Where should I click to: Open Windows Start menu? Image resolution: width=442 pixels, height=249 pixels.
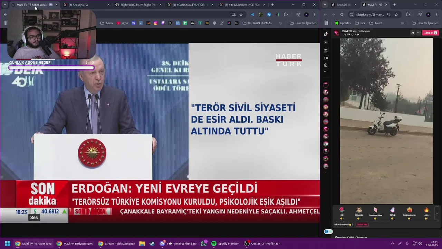pos(7,243)
